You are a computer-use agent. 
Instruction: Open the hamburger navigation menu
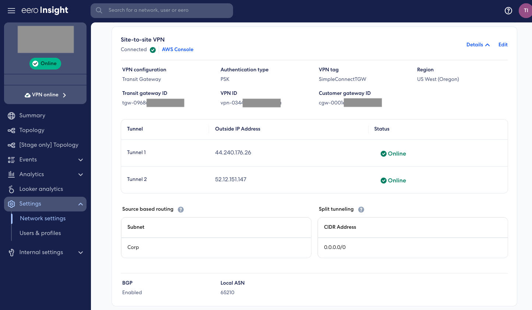(11, 10)
